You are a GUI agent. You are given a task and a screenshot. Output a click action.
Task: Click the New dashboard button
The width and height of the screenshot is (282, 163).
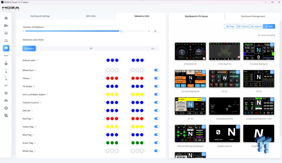269,27
